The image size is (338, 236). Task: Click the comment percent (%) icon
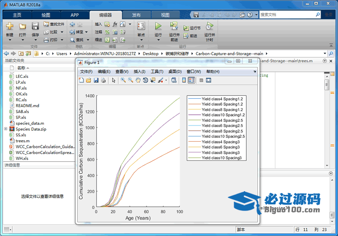click(107, 32)
